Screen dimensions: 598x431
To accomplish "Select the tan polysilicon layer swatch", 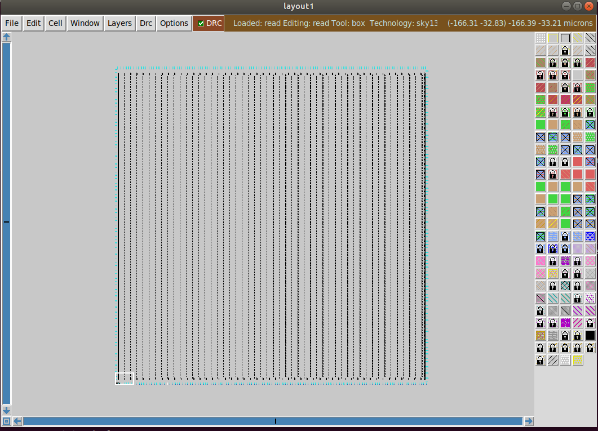I will coord(553,125).
